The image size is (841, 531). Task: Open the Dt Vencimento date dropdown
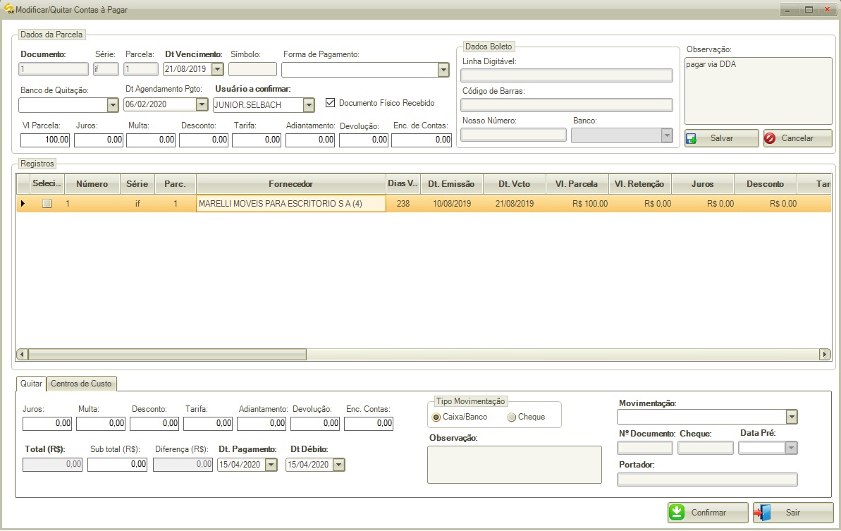point(217,68)
